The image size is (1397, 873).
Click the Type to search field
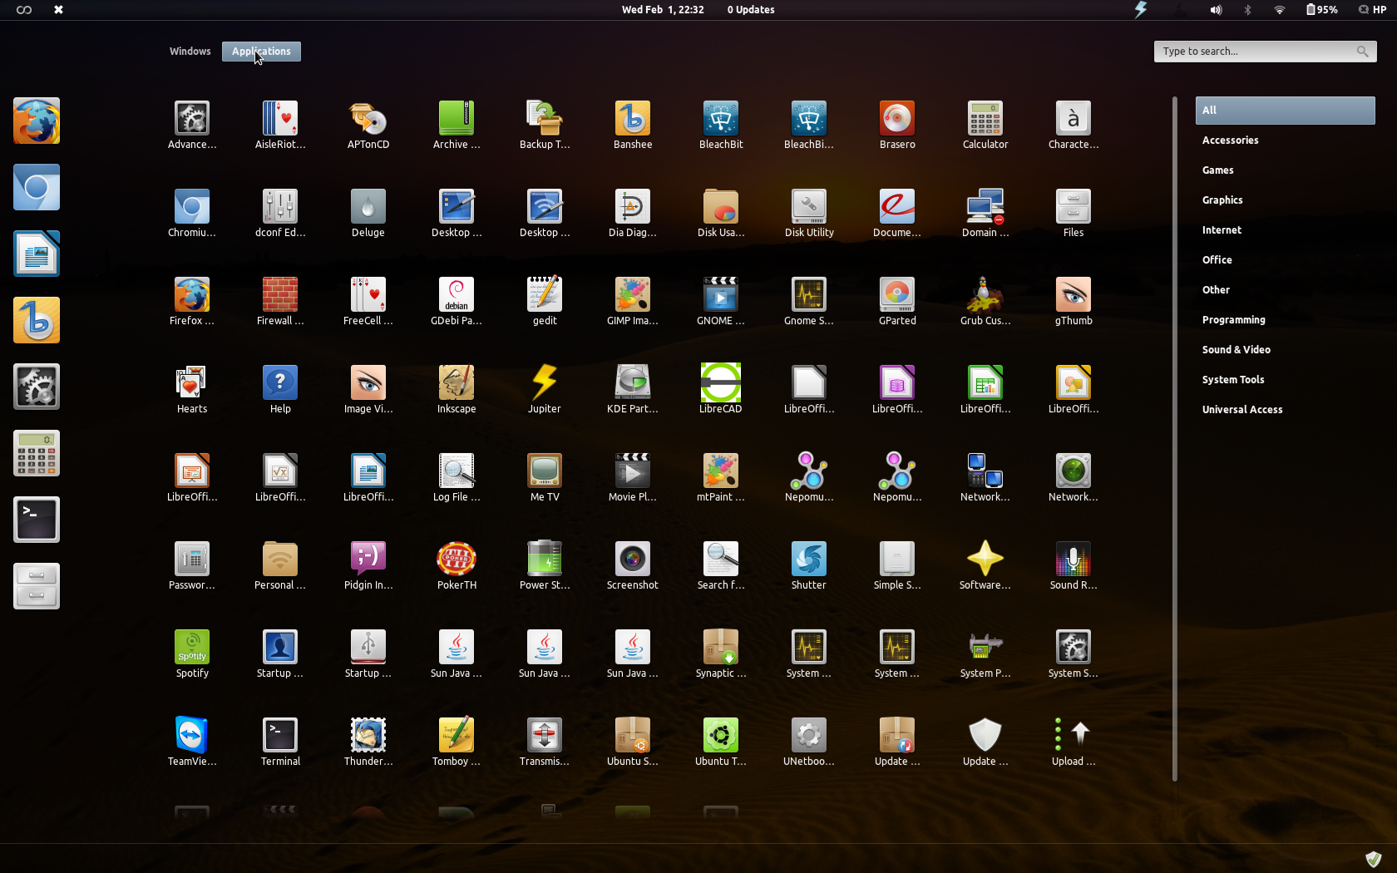pyautogui.click(x=1265, y=52)
